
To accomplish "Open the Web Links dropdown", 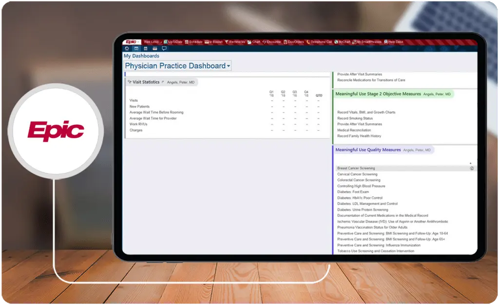I will pyautogui.click(x=153, y=42).
